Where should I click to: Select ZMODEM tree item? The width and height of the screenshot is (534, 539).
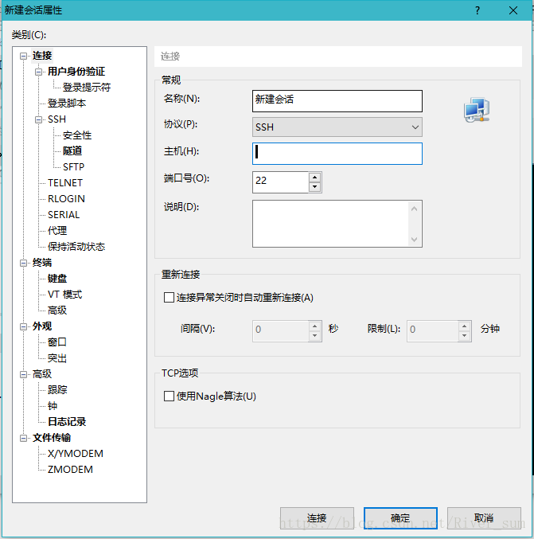click(70, 470)
